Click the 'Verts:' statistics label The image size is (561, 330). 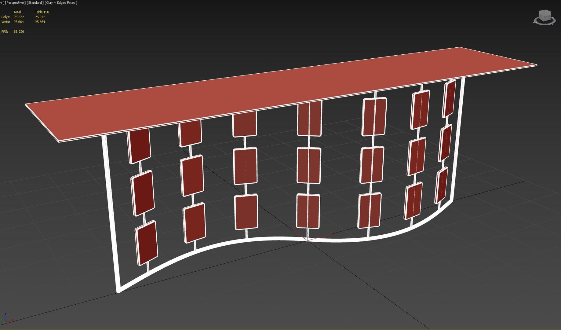click(x=6, y=22)
